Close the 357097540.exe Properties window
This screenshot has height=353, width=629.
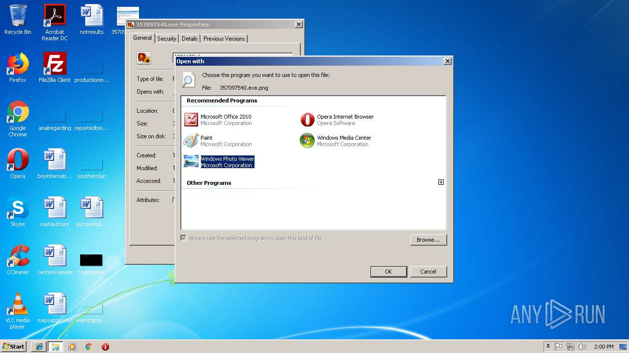click(x=298, y=25)
